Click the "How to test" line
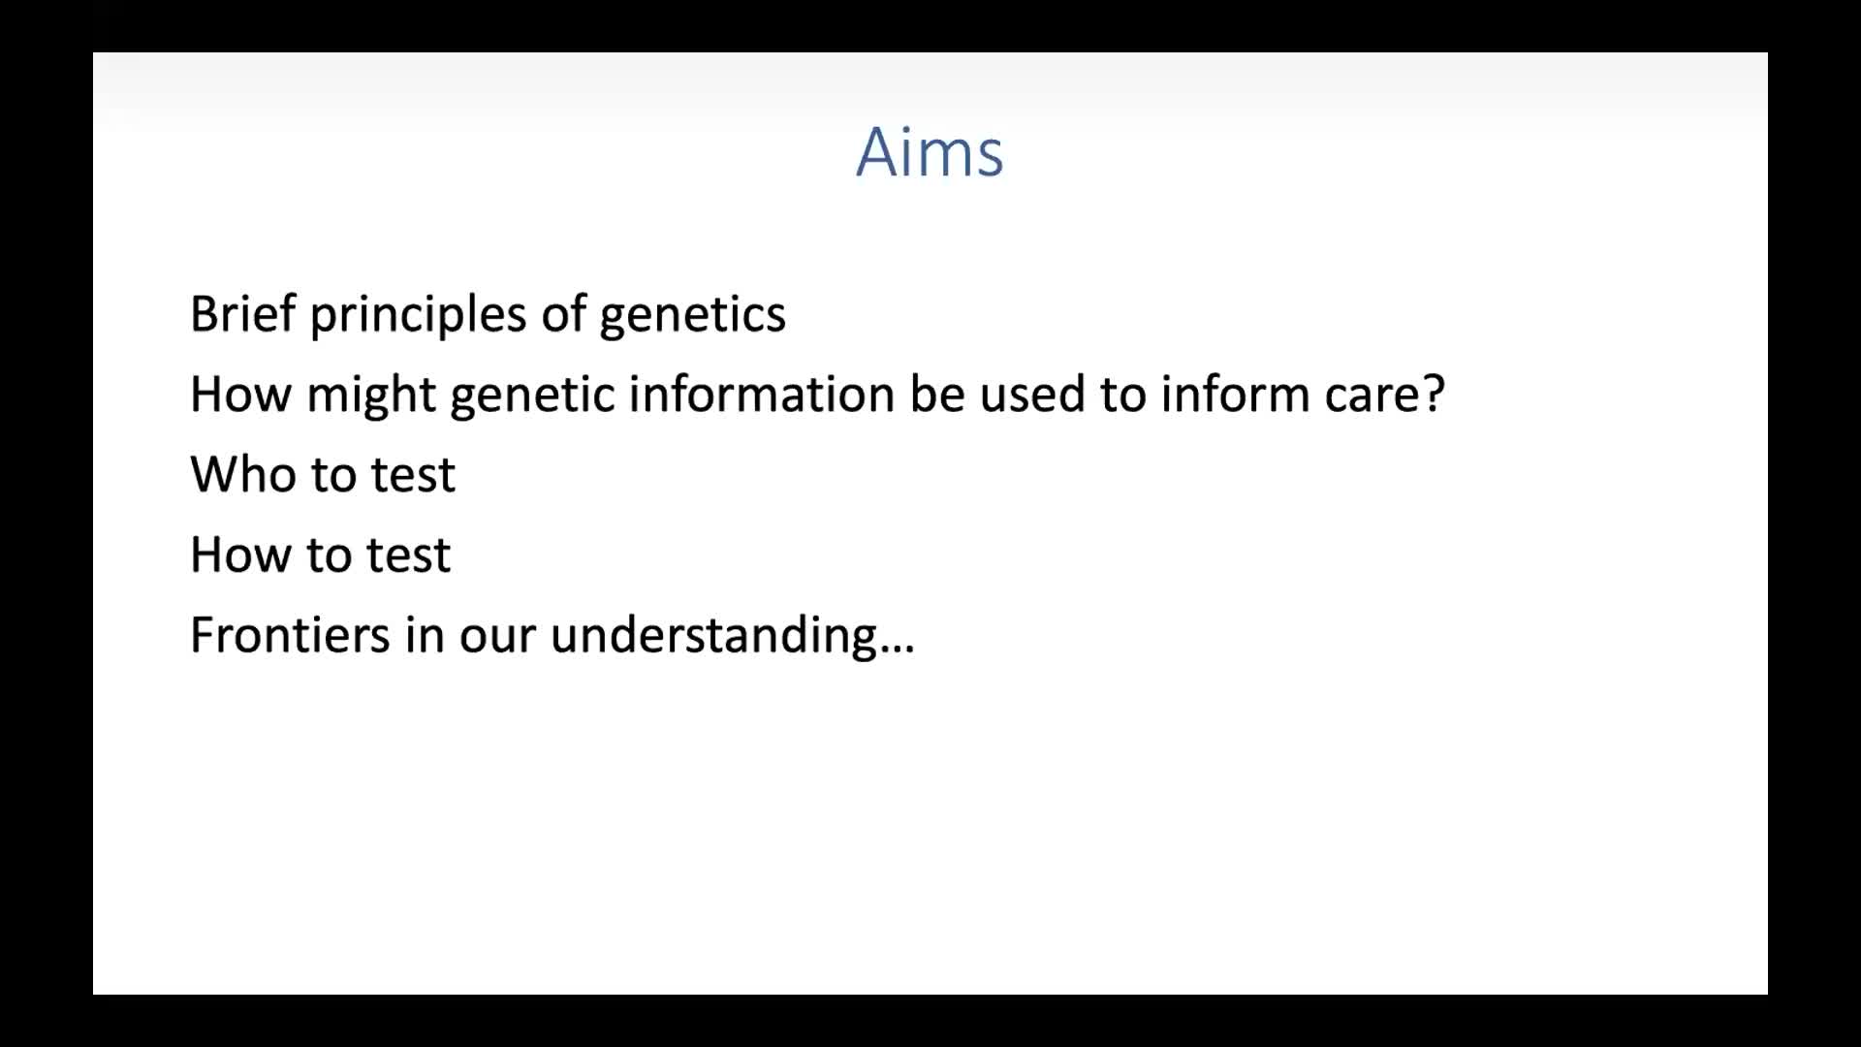 [x=320, y=555]
